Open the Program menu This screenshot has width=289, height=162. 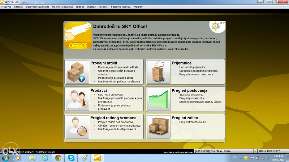point(138,7)
